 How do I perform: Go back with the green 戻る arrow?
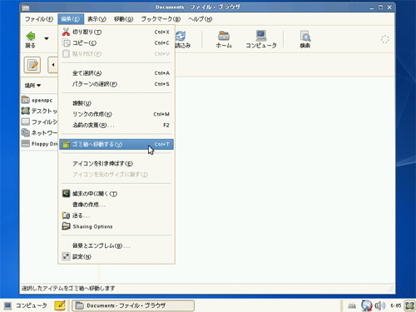click(x=31, y=40)
